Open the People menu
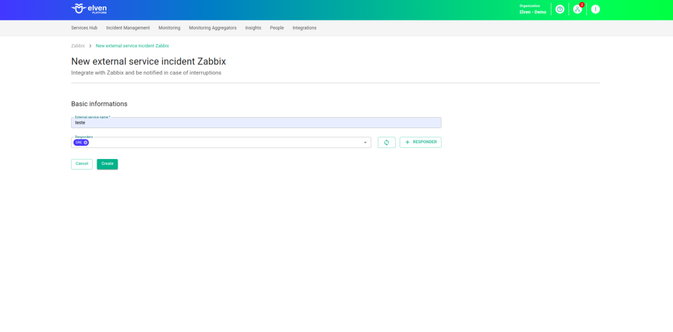 (x=277, y=28)
